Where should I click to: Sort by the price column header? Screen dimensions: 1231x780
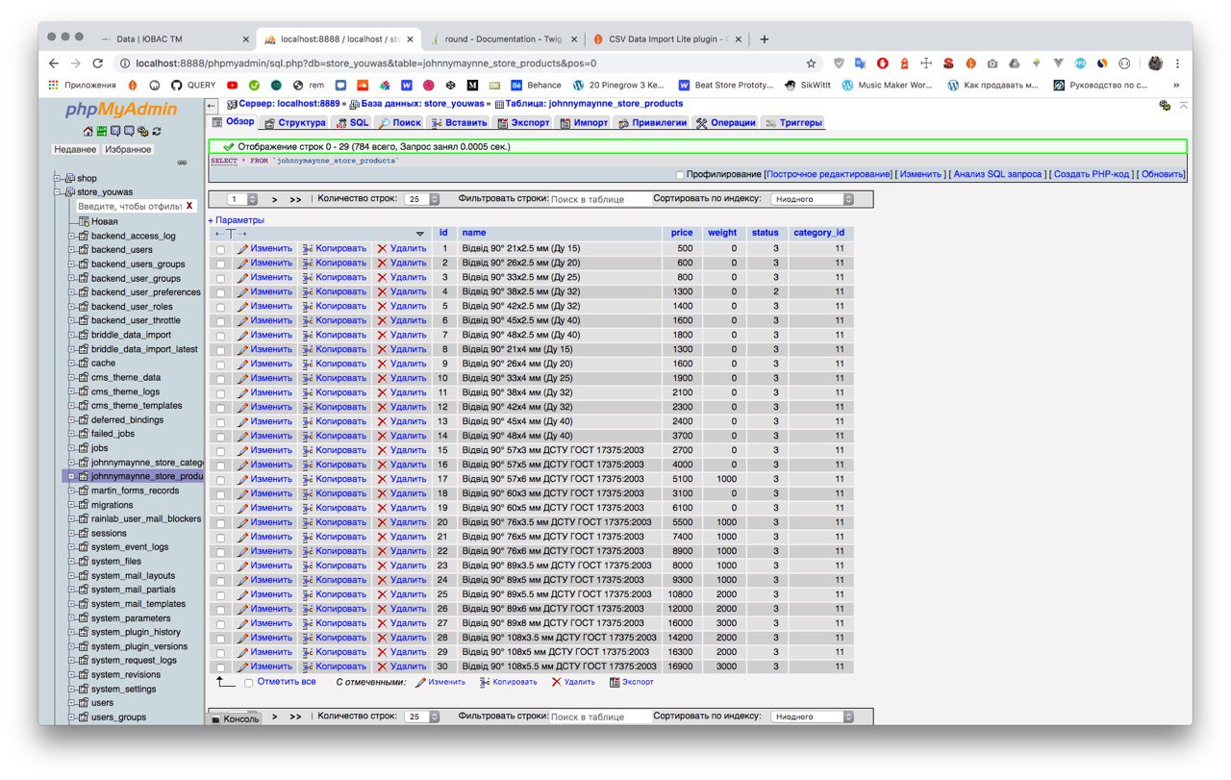pyautogui.click(x=682, y=233)
